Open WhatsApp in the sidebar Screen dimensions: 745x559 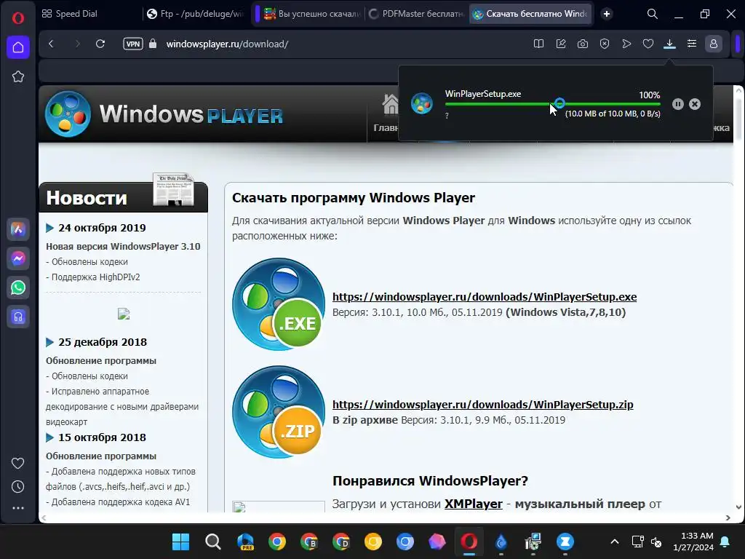point(18,288)
